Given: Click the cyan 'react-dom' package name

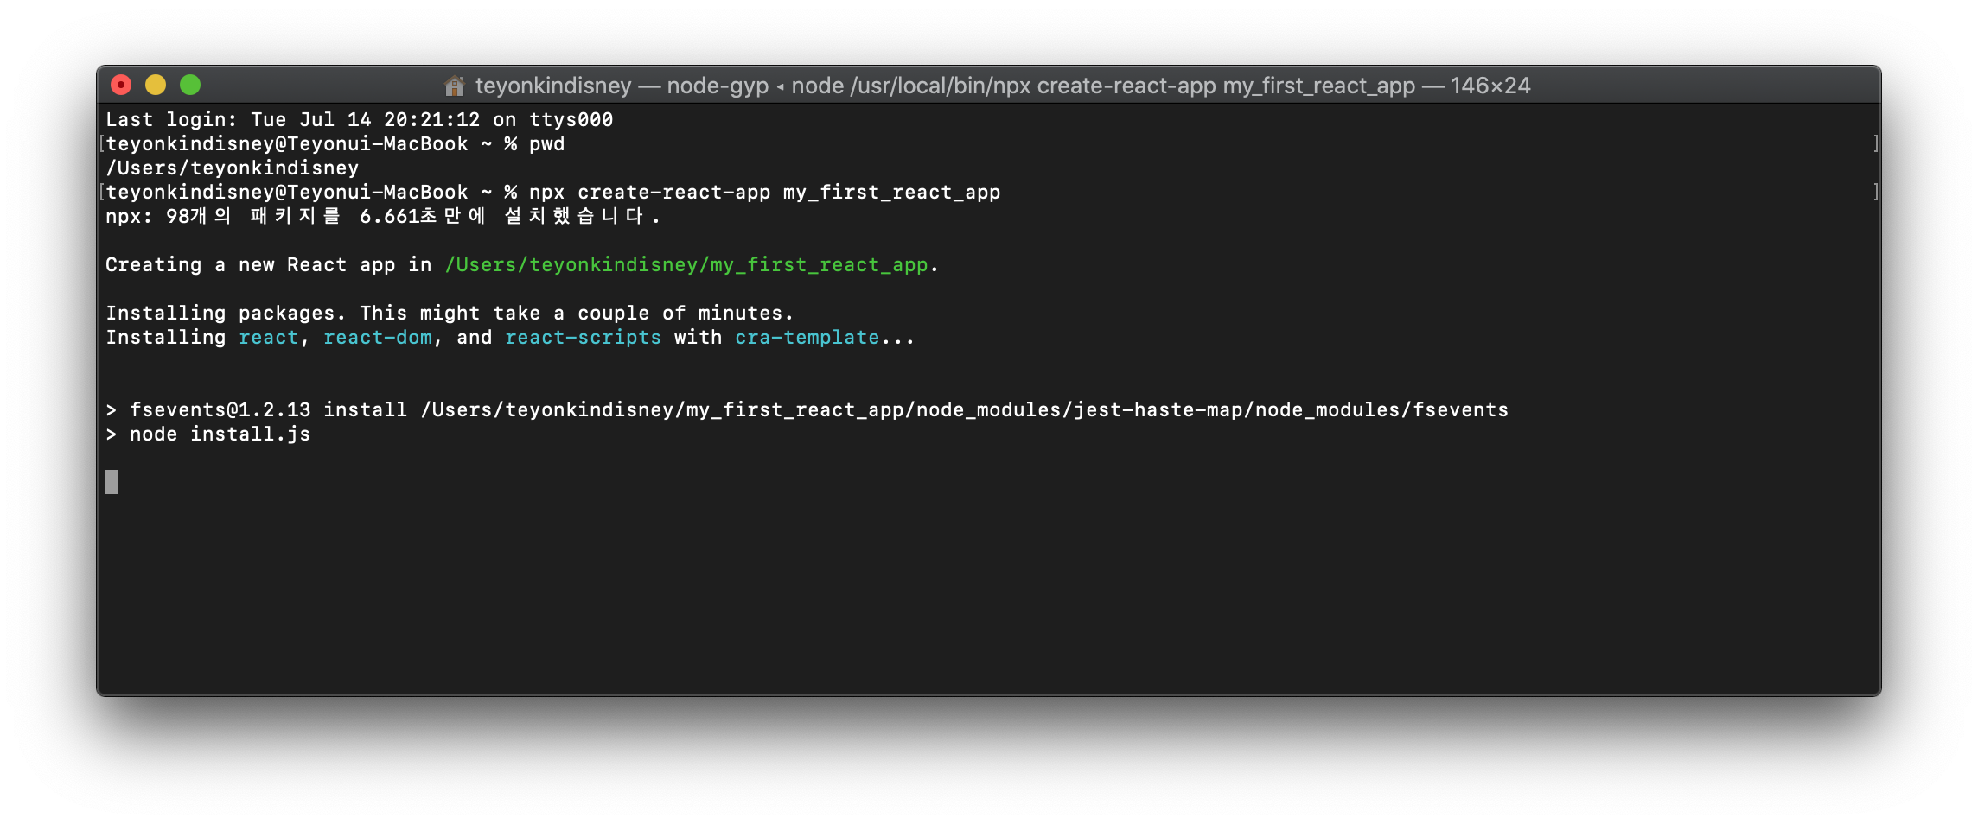Looking at the screenshot, I should point(378,338).
